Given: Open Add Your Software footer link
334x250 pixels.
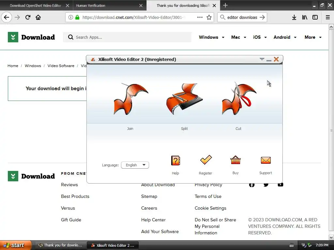Looking at the screenshot, I should click(160, 231).
